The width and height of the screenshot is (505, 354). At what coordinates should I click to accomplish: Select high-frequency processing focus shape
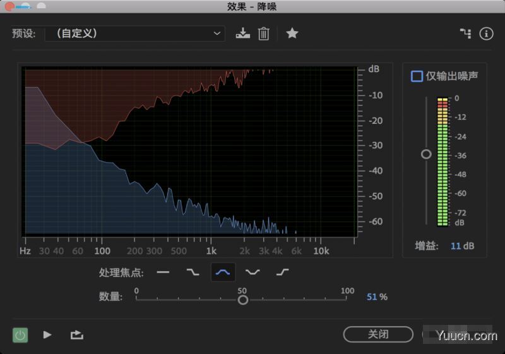tap(282, 272)
